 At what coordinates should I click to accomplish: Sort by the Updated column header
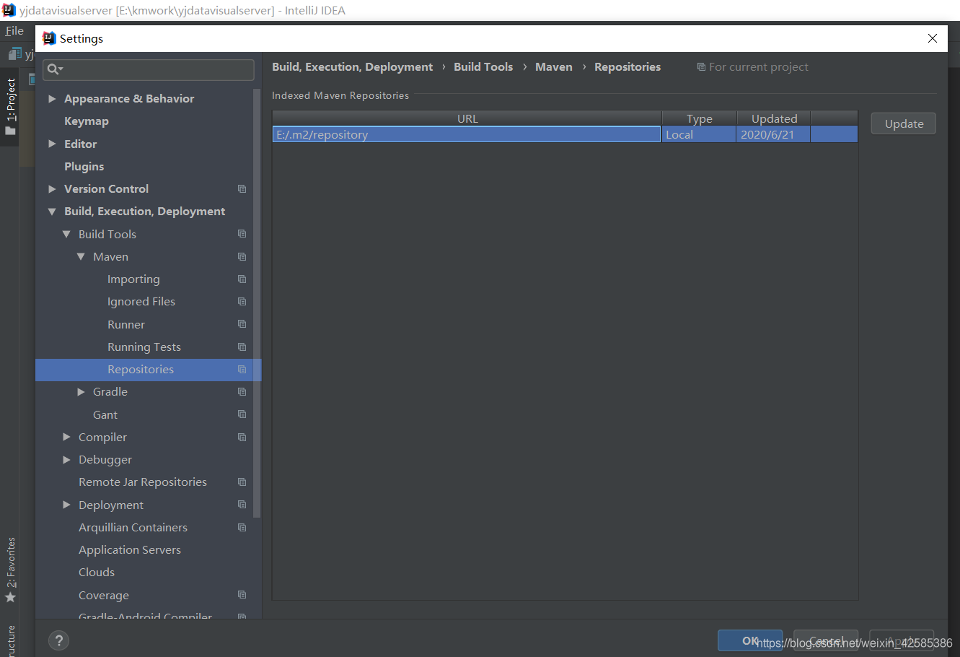point(774,118)
